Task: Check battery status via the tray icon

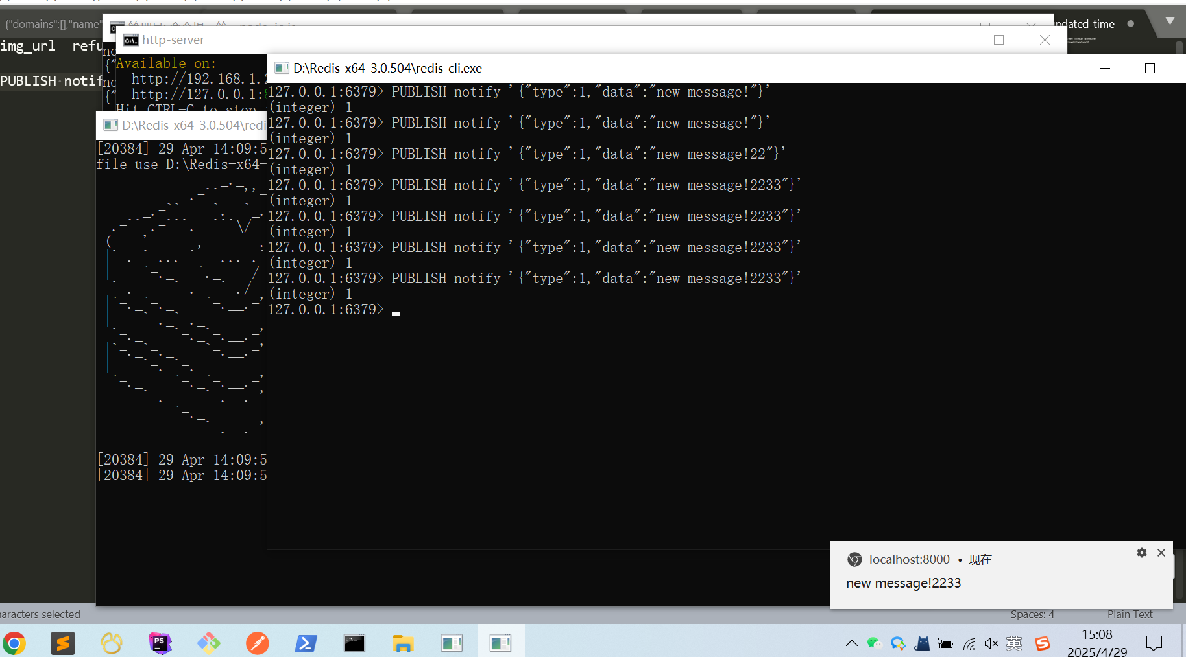Action: pos(945,643)
